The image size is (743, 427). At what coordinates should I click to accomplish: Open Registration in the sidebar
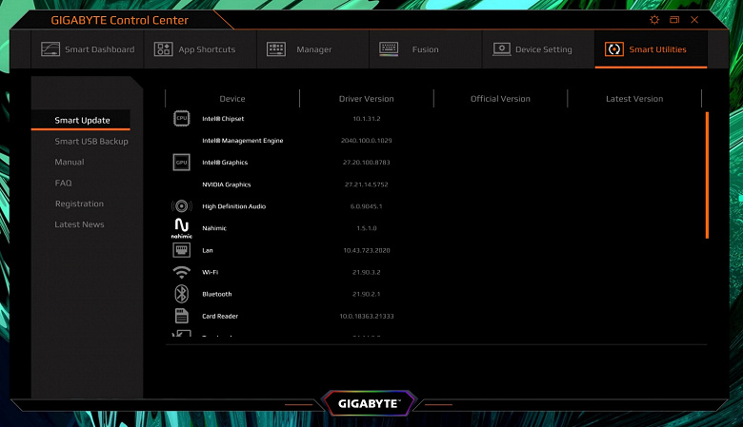point(79,204)
